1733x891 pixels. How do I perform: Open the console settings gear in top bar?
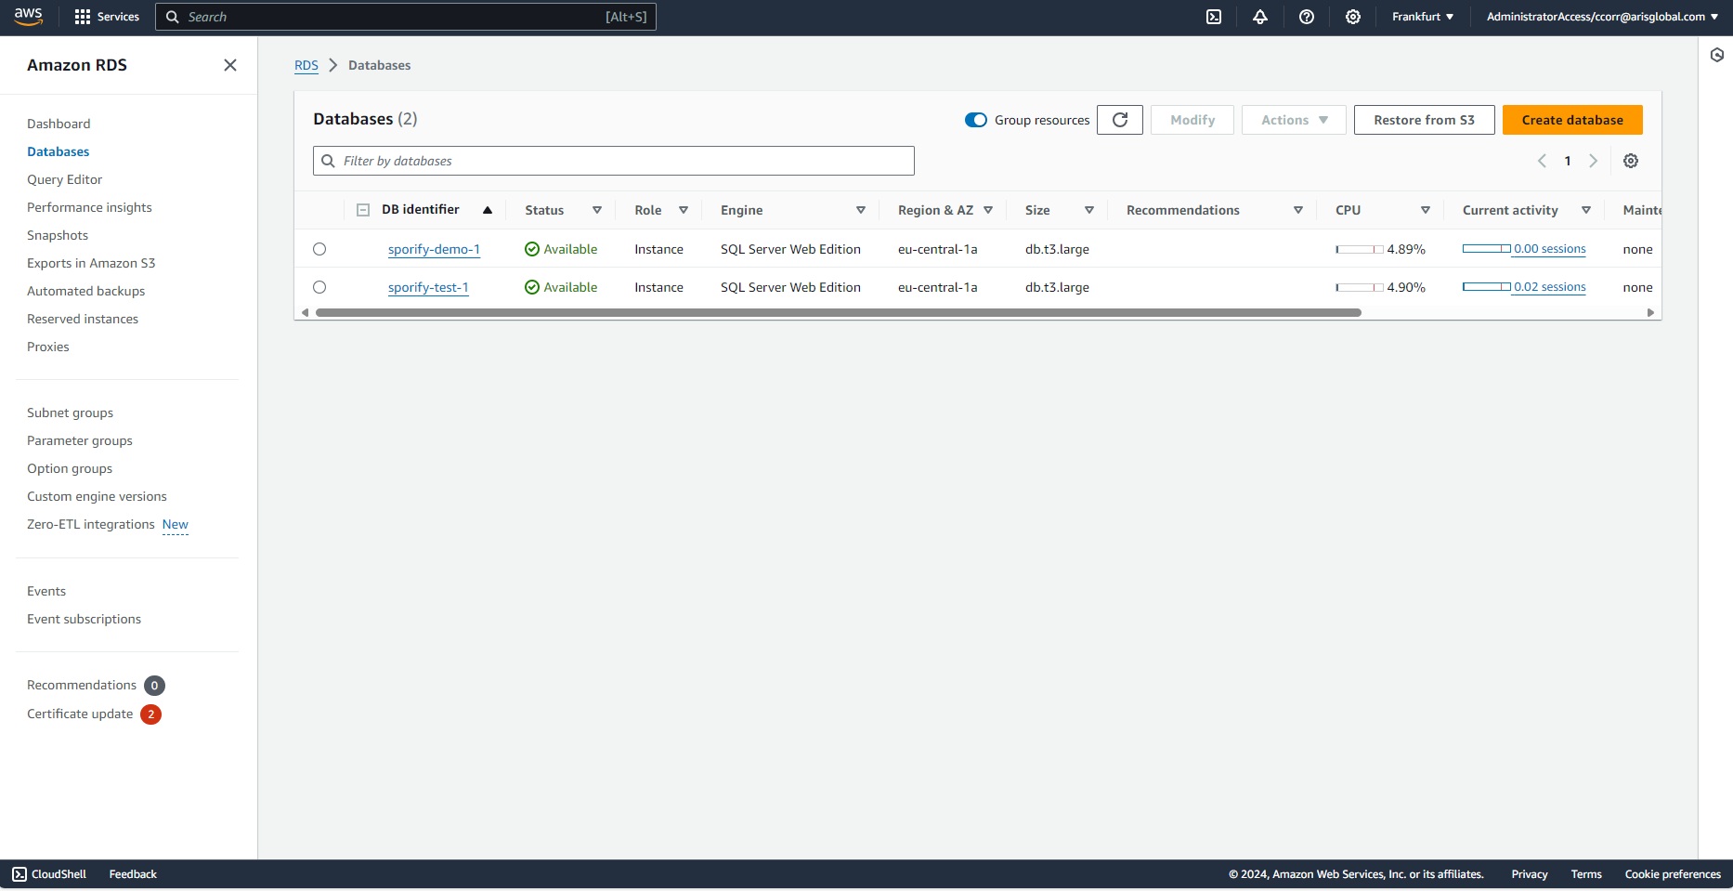(x=1353, y=17)
